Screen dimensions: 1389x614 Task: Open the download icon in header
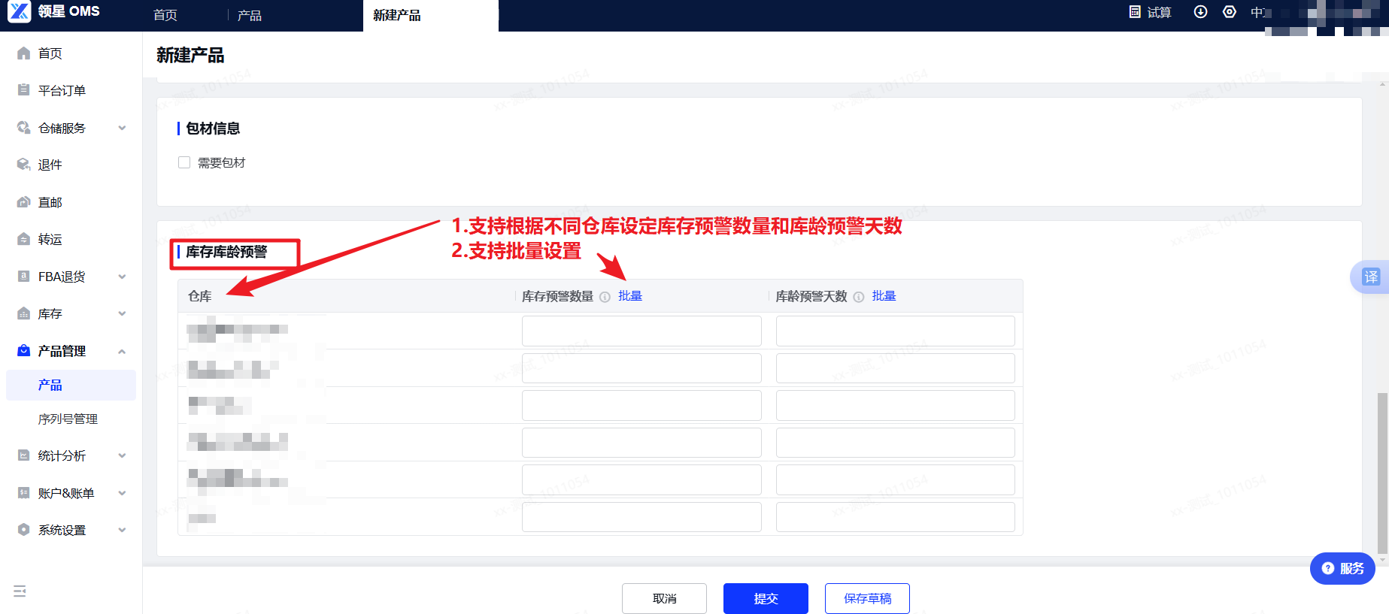click(x=1201, y=12)
